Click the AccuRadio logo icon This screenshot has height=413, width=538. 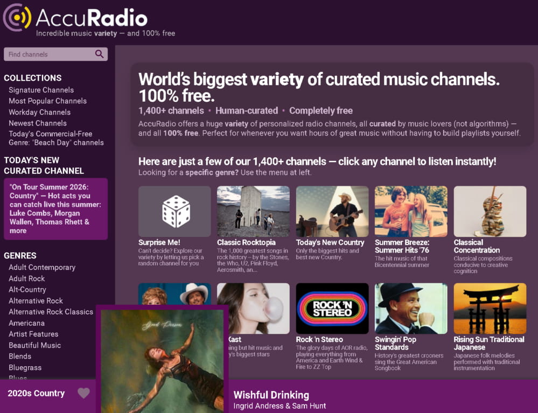pyautogui.click(x=17, y=17)
